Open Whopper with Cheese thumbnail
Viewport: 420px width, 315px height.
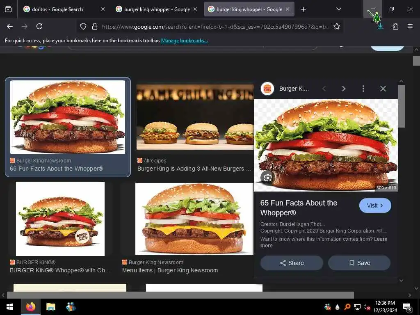tap(60, 219)
